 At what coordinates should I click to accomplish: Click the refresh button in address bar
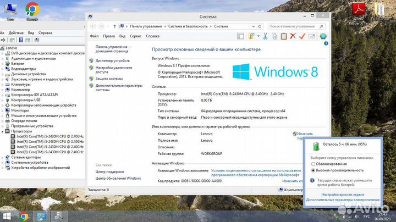pos(260,26)
